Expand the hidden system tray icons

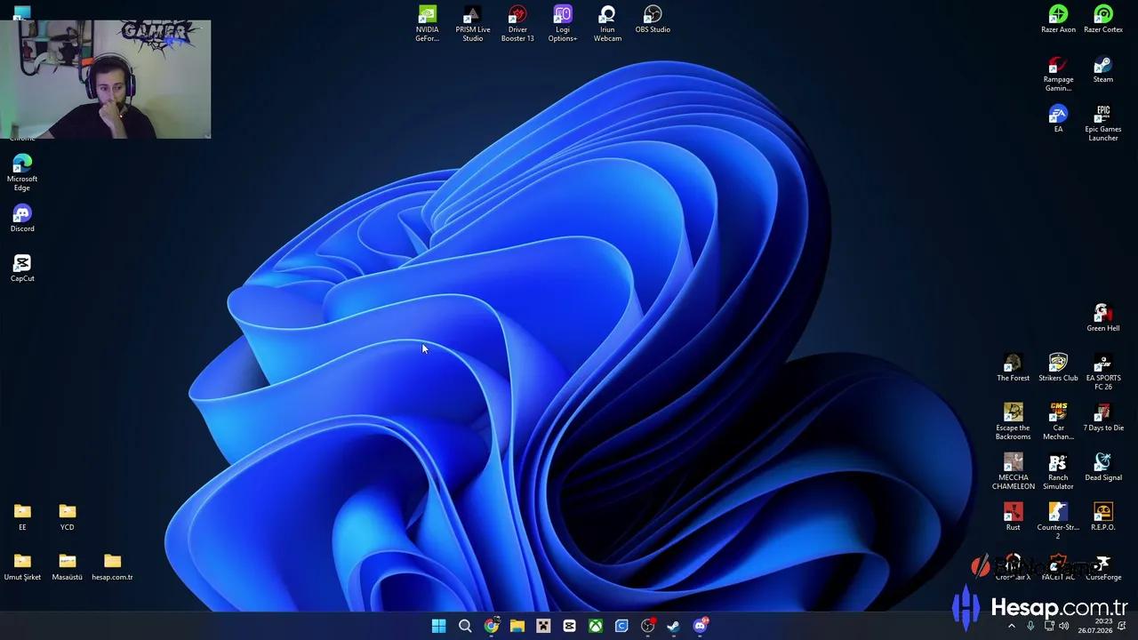[x=1011, y=626]
